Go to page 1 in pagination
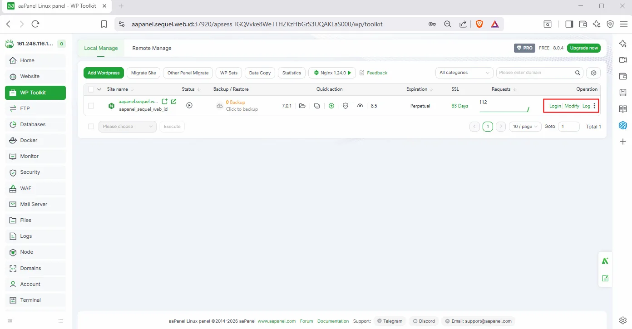 point(488,127)
